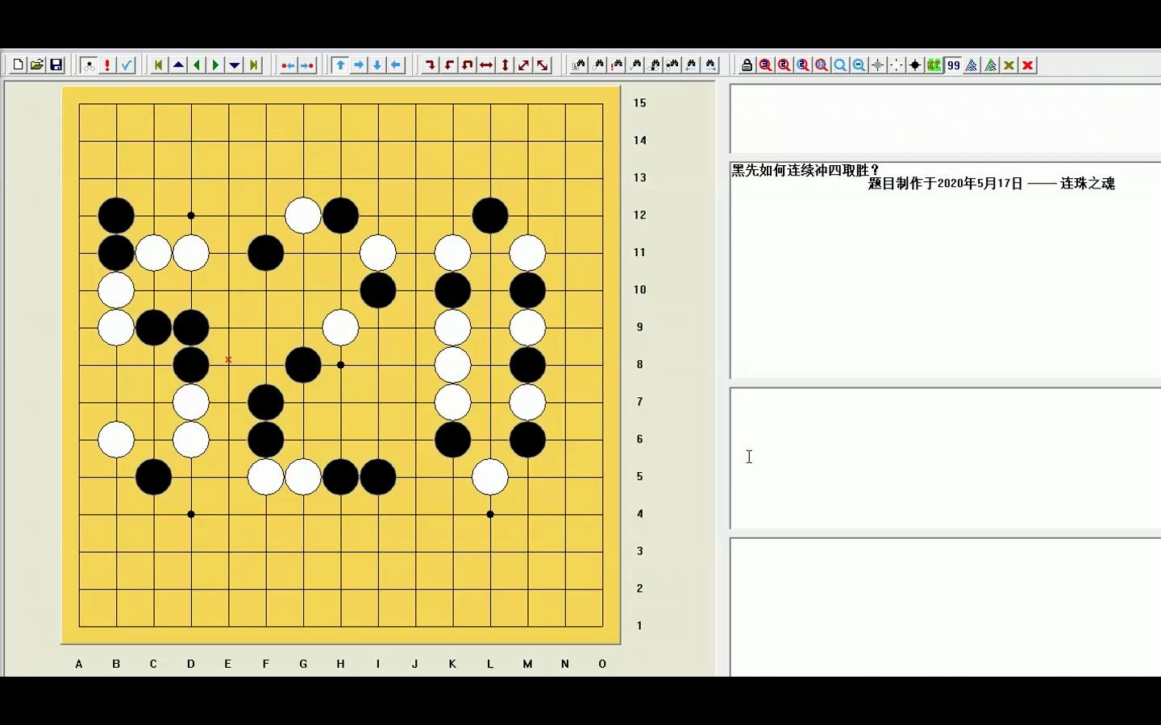Jump to last move with green end arrow
Viewport: 1161px width, 725px height.
pos(254,65)
